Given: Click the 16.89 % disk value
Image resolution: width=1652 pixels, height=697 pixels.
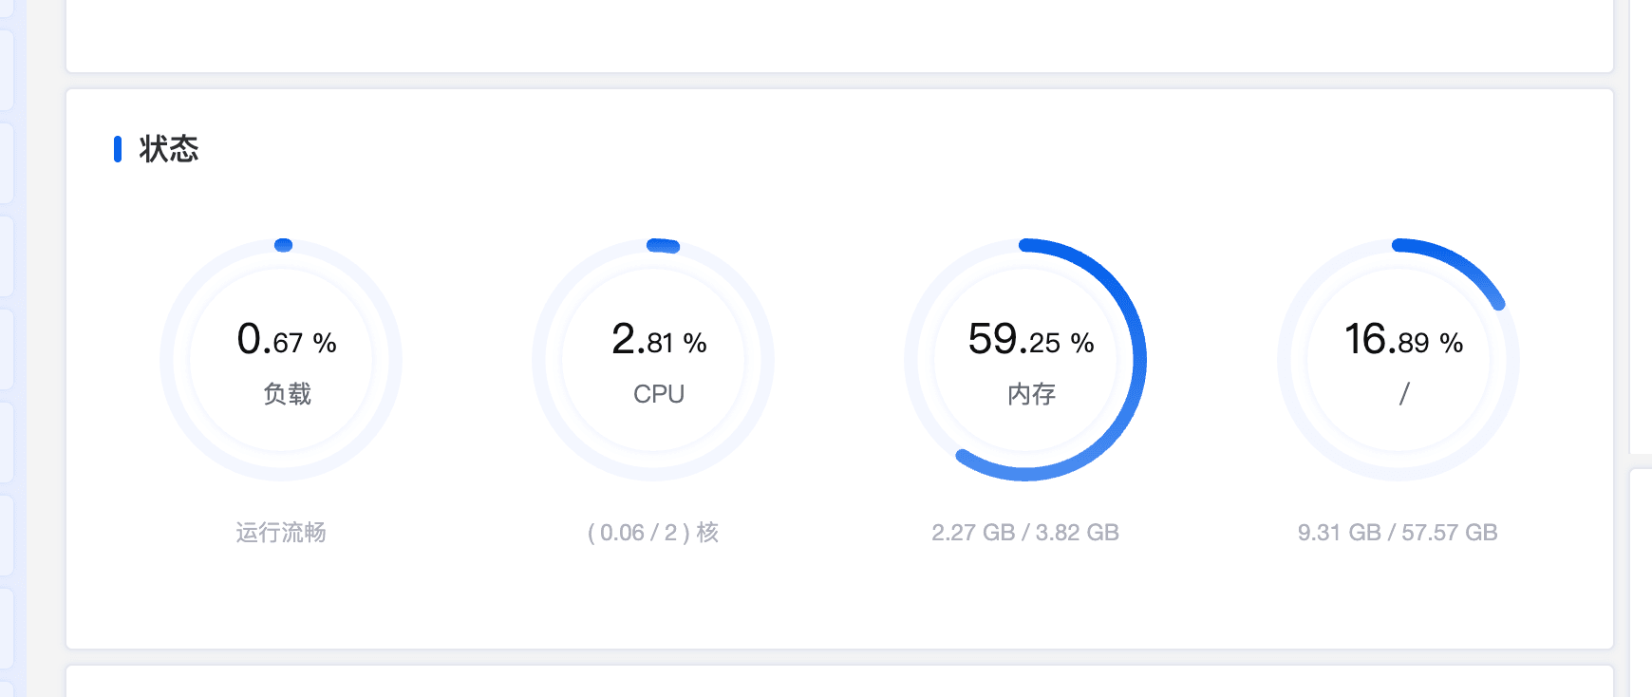Looking at the screenshot, I should (x=1403, y=340).
